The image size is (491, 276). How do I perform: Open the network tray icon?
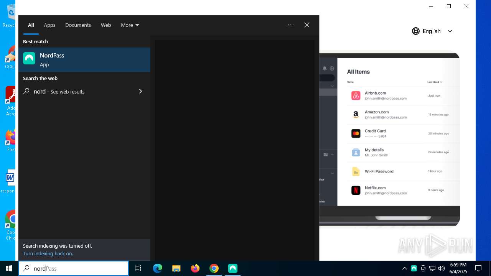(x=432, y=268)
